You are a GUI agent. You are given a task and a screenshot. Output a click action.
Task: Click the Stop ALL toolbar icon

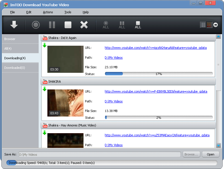click(138, 25)
